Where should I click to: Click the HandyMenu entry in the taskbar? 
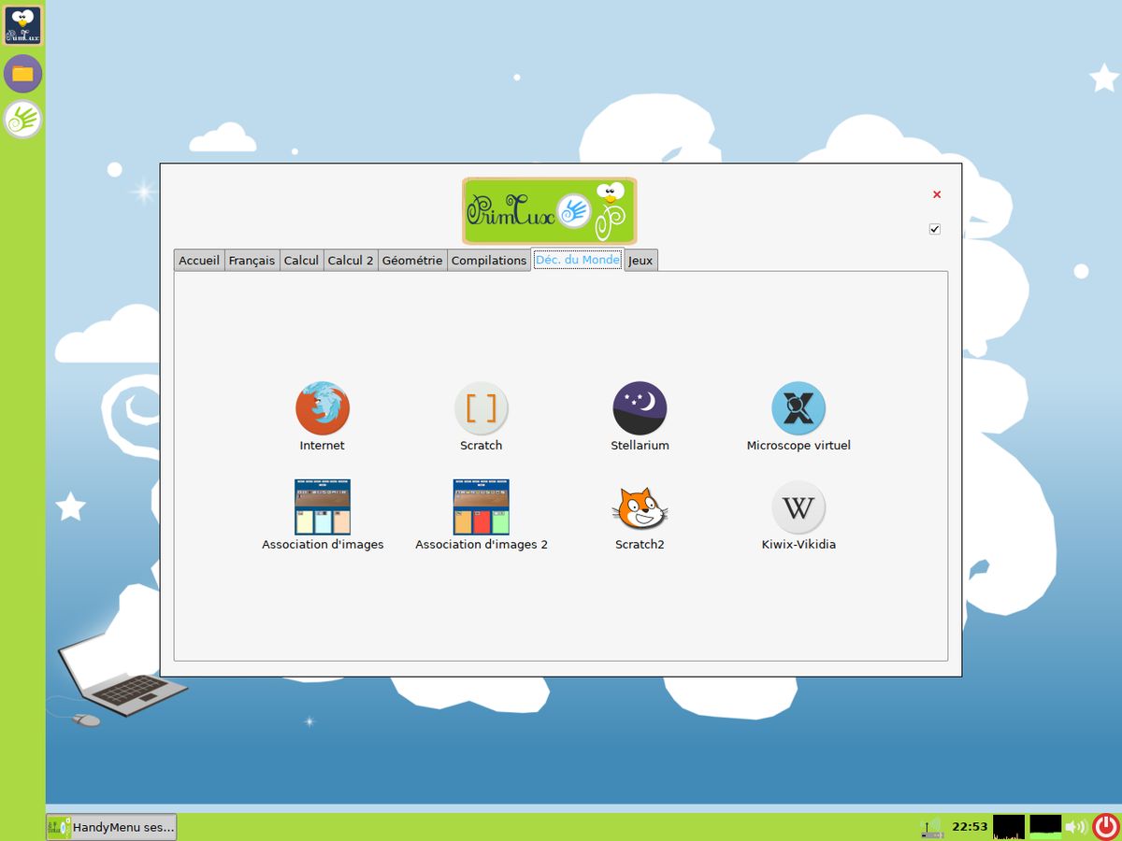pyautogui.click(x=111, y=826)
